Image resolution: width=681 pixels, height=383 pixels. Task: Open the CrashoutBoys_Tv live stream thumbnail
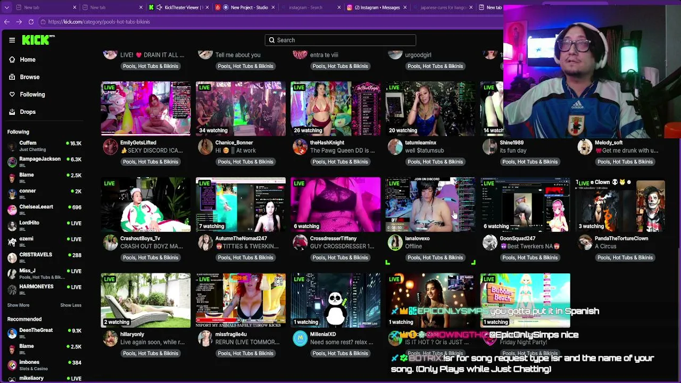click(x=146, y=204)
